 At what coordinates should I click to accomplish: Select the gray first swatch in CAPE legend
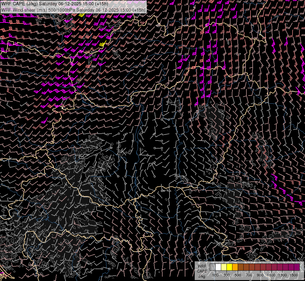click(212, 267)
